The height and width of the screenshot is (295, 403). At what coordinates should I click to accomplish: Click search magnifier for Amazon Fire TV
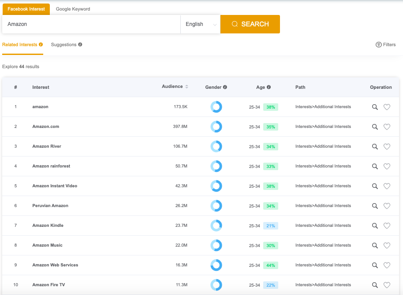tap(375, 285)
